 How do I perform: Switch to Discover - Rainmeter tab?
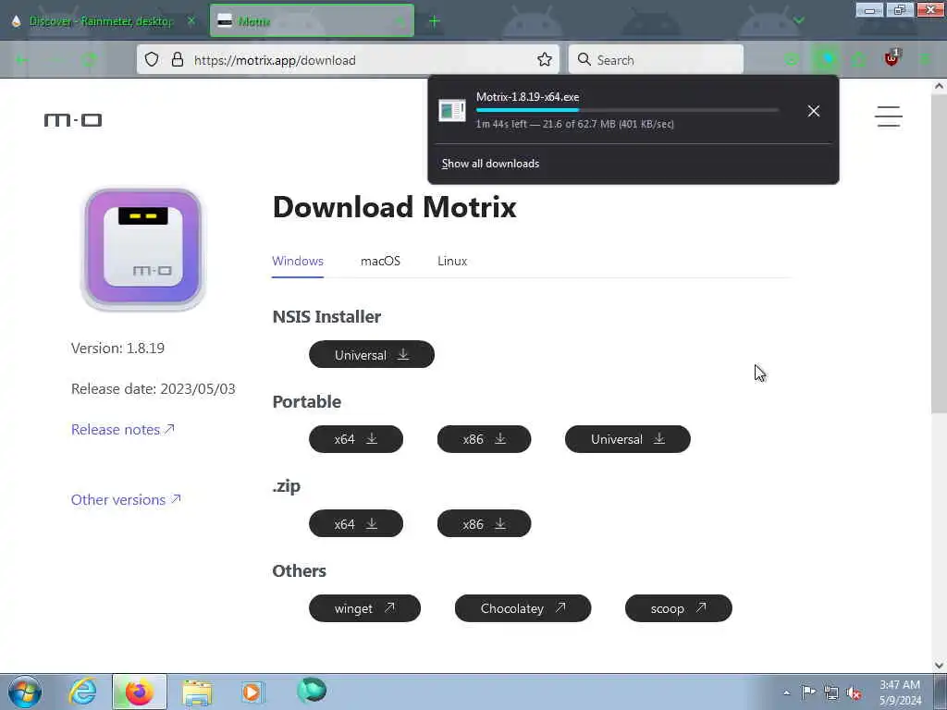(x=103, y=21)
